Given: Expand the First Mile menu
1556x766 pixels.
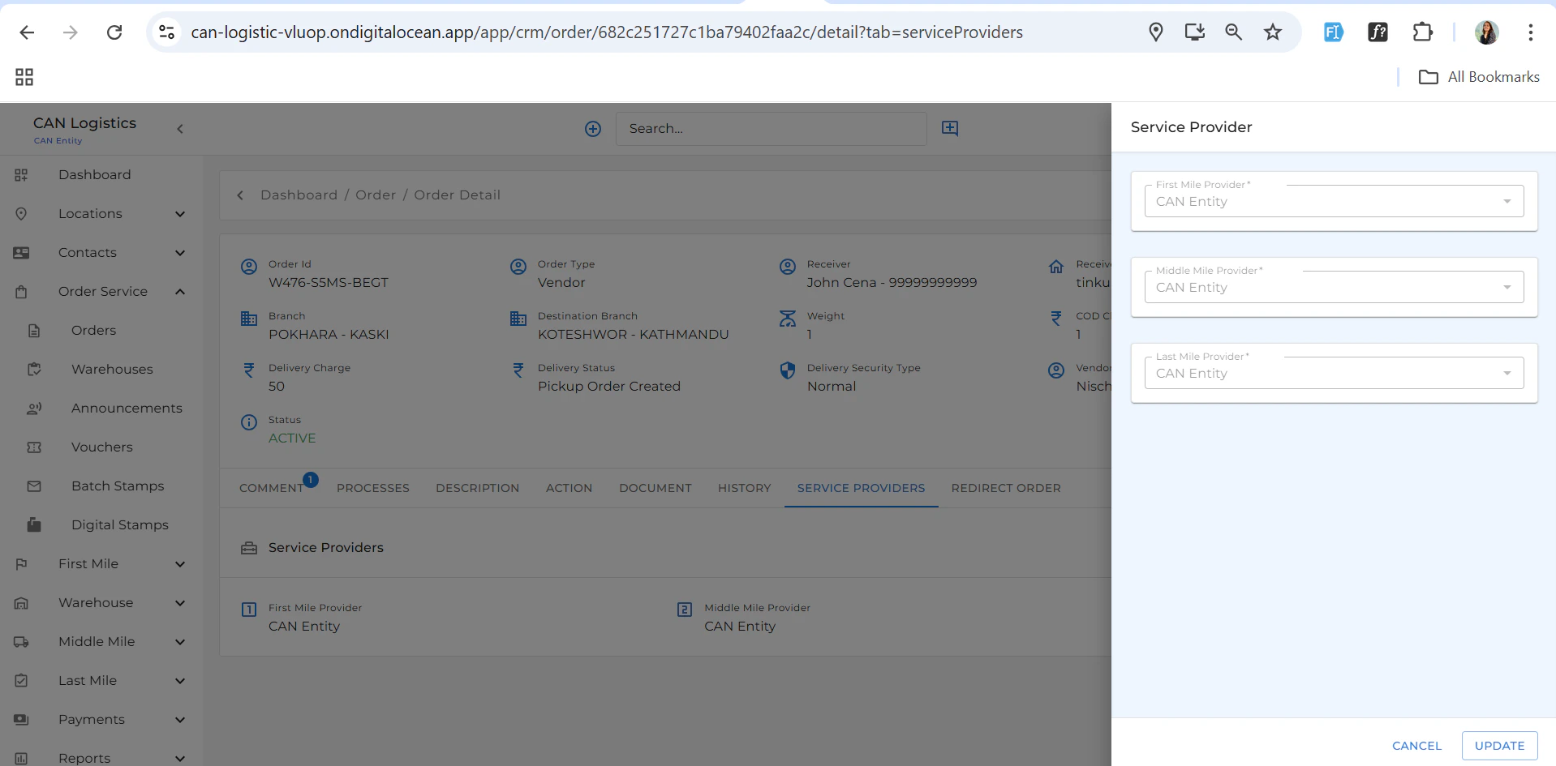Looking at the screenshot, I should (x=101, y=564).
